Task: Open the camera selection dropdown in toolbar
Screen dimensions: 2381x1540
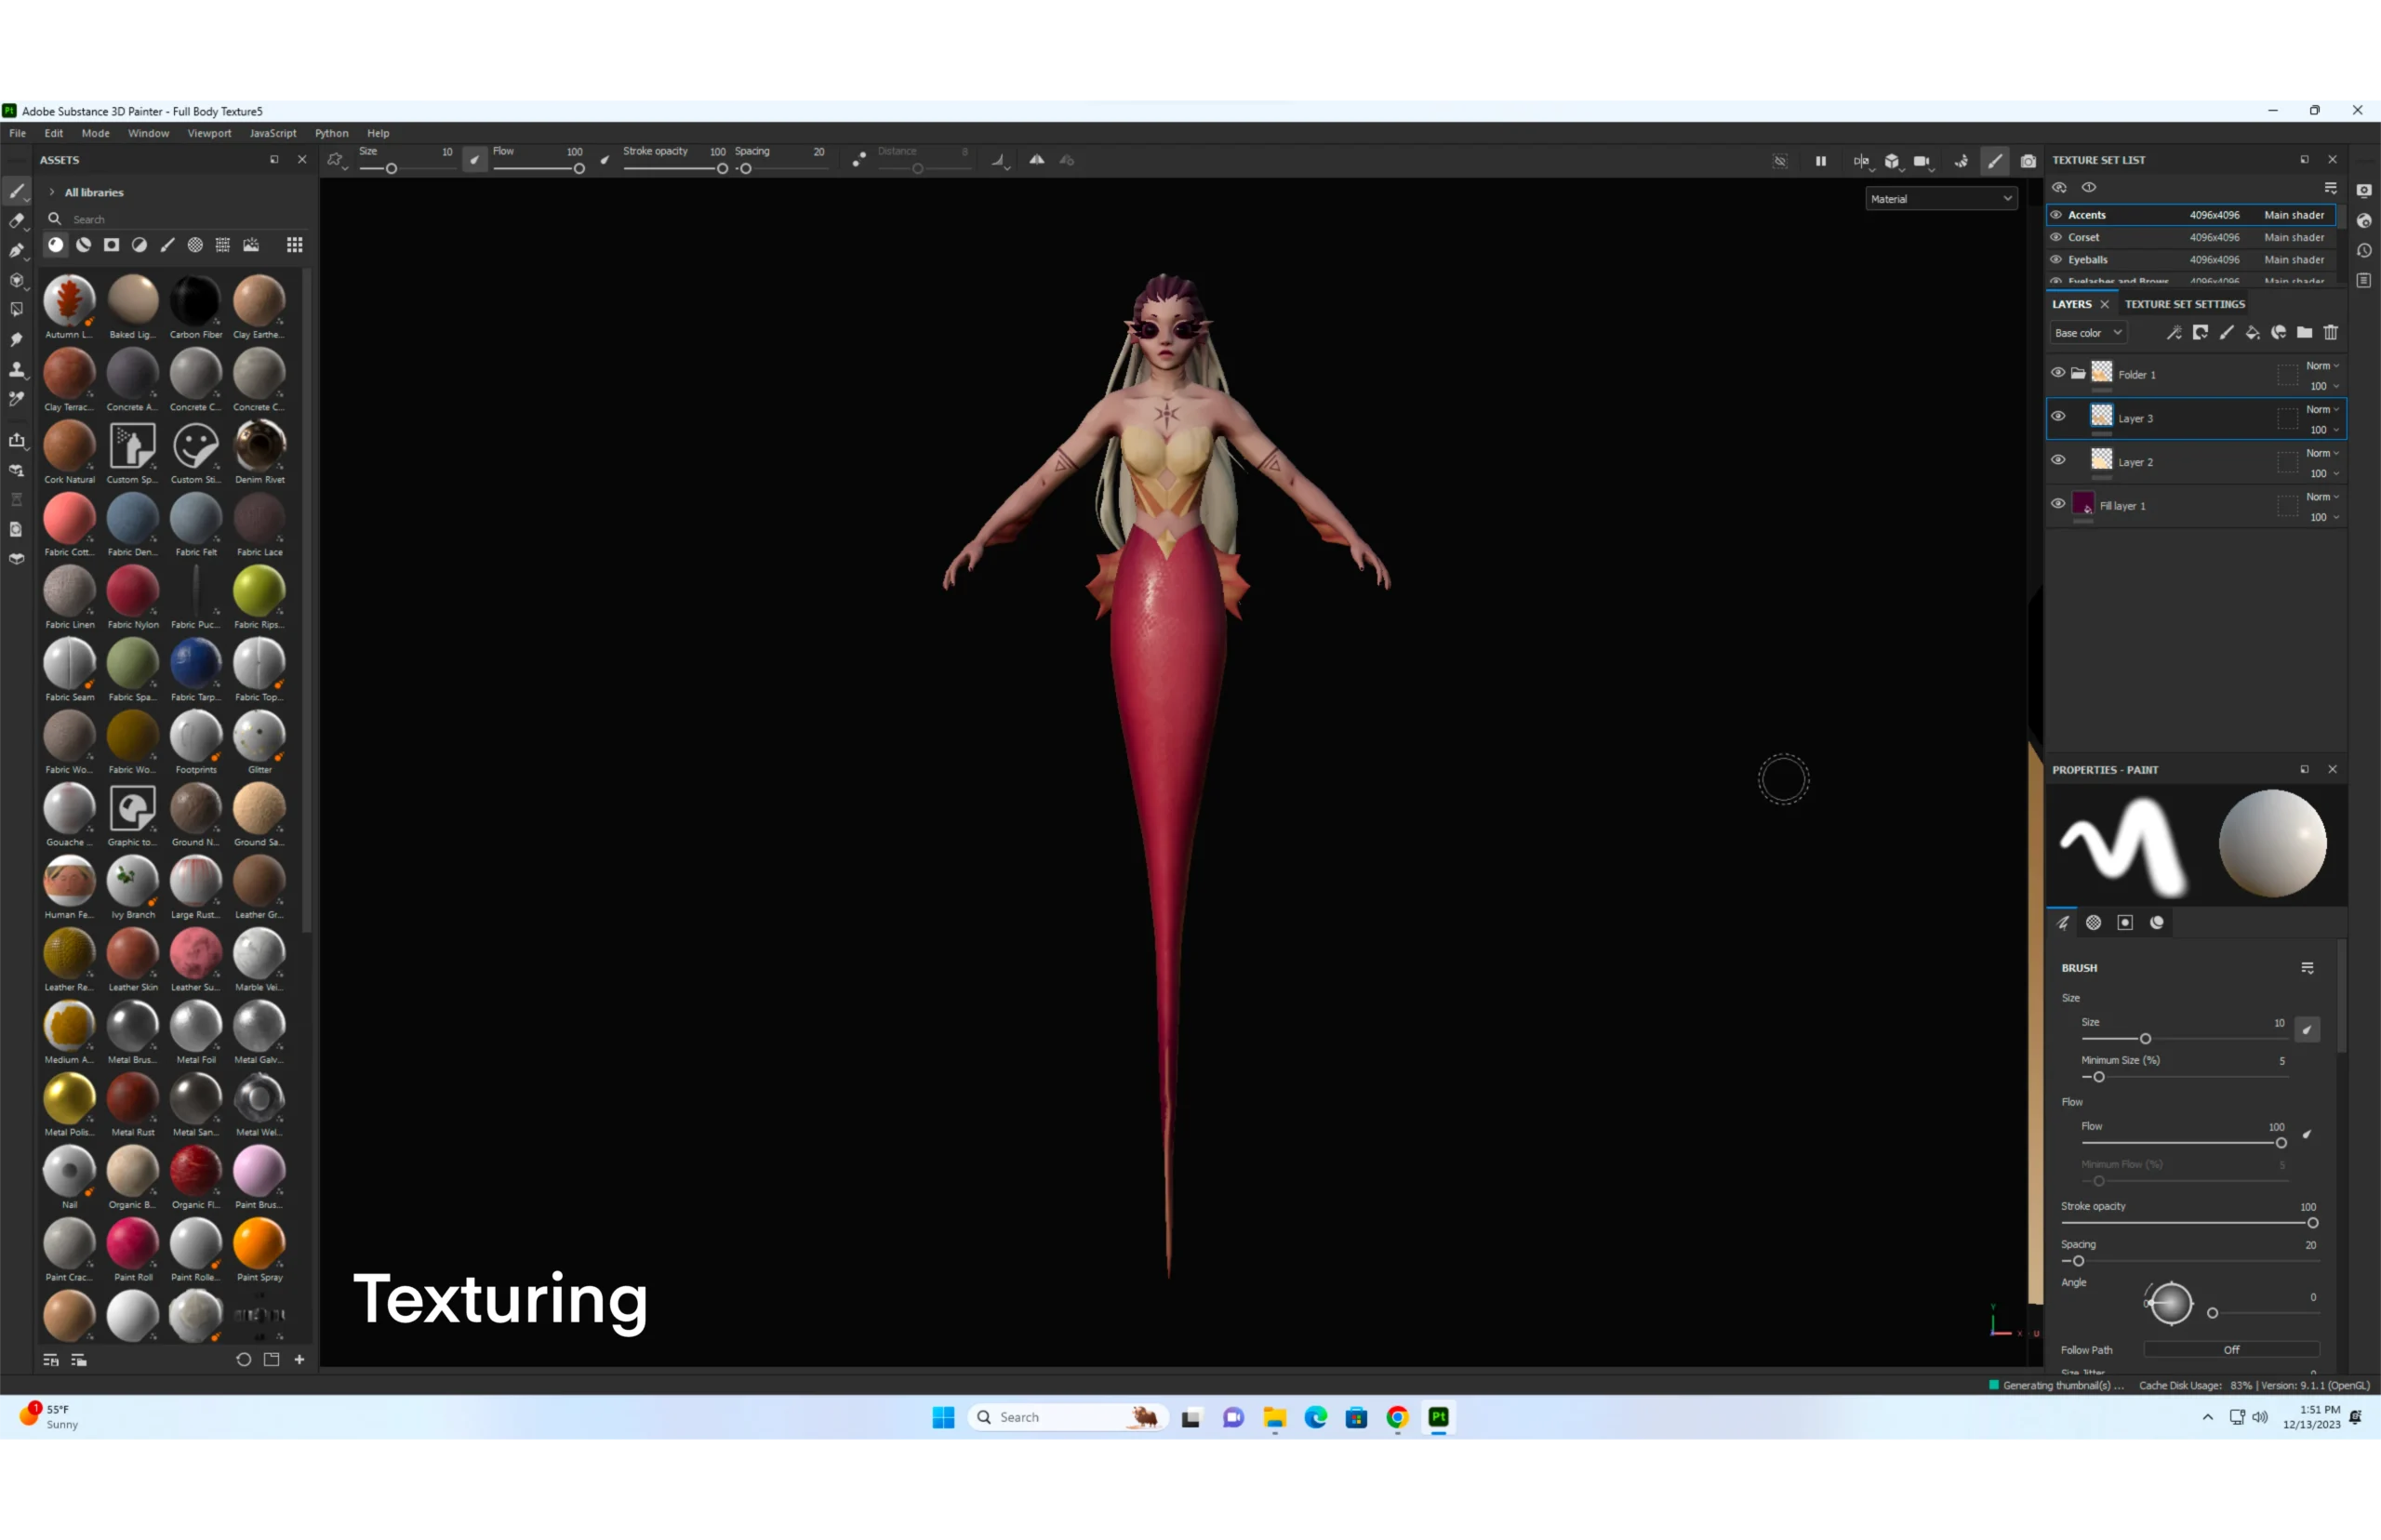Action: coord(1923,161)
